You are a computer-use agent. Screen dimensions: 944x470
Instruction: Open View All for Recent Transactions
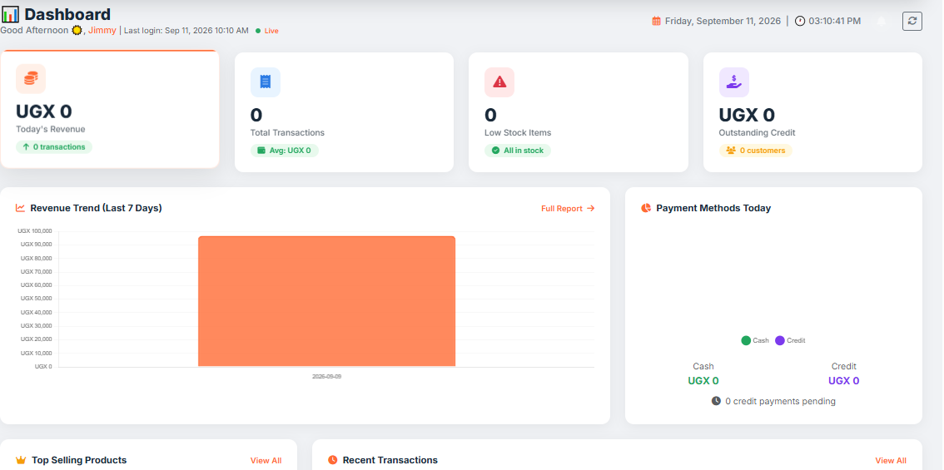[x=891, y=461]
